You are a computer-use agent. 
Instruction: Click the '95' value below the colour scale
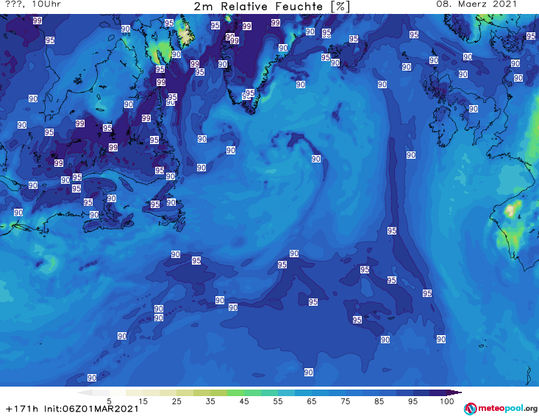[413, 401]
